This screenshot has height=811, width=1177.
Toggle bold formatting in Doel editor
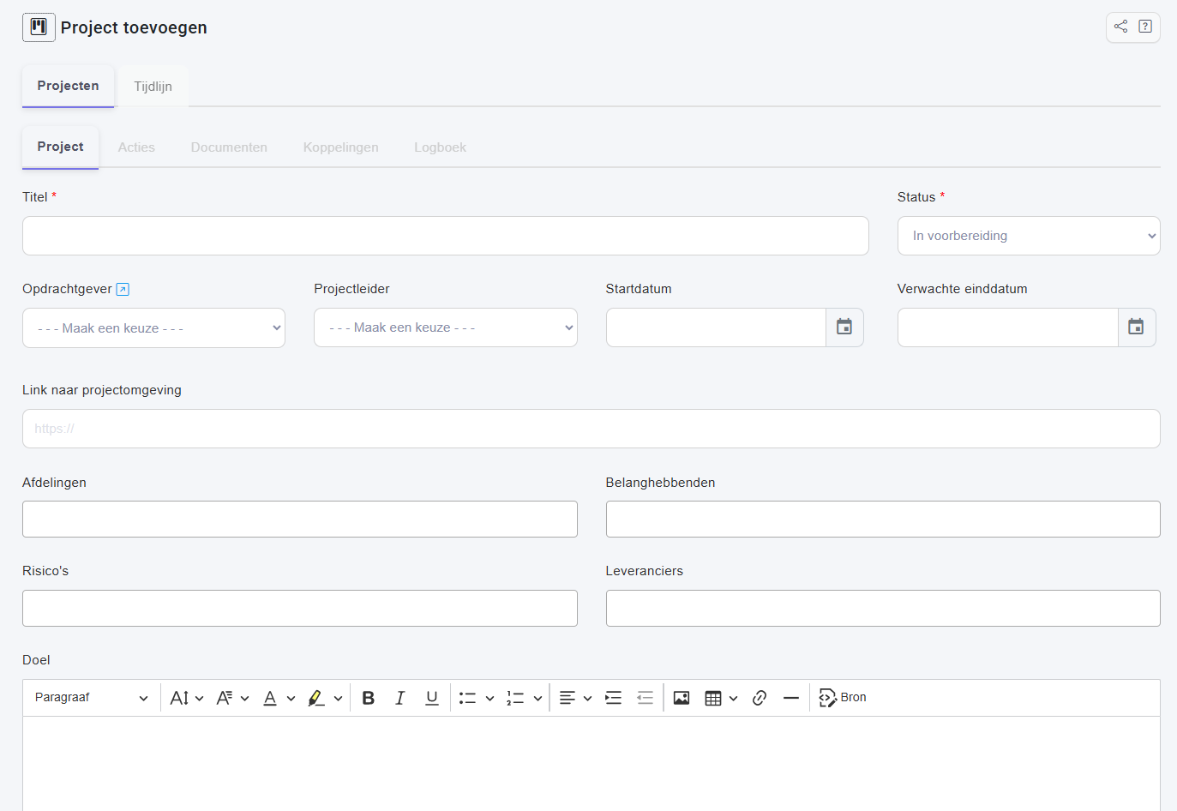pos(369,698)
